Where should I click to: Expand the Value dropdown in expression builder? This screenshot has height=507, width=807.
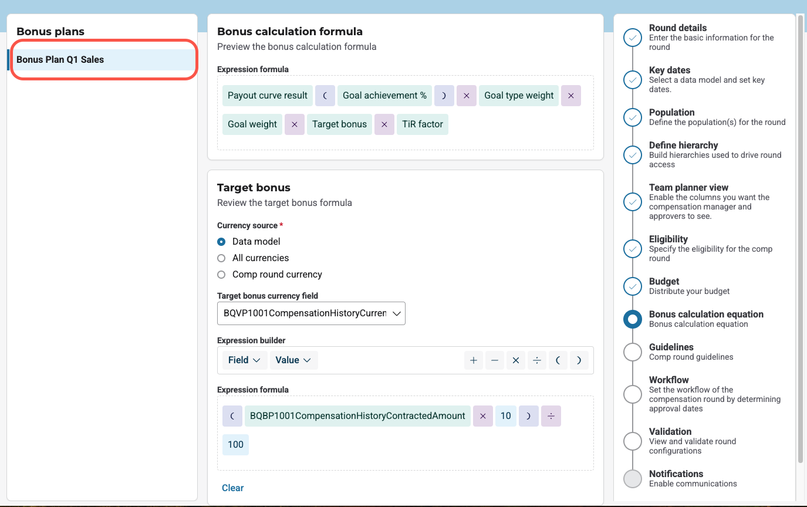293,360
